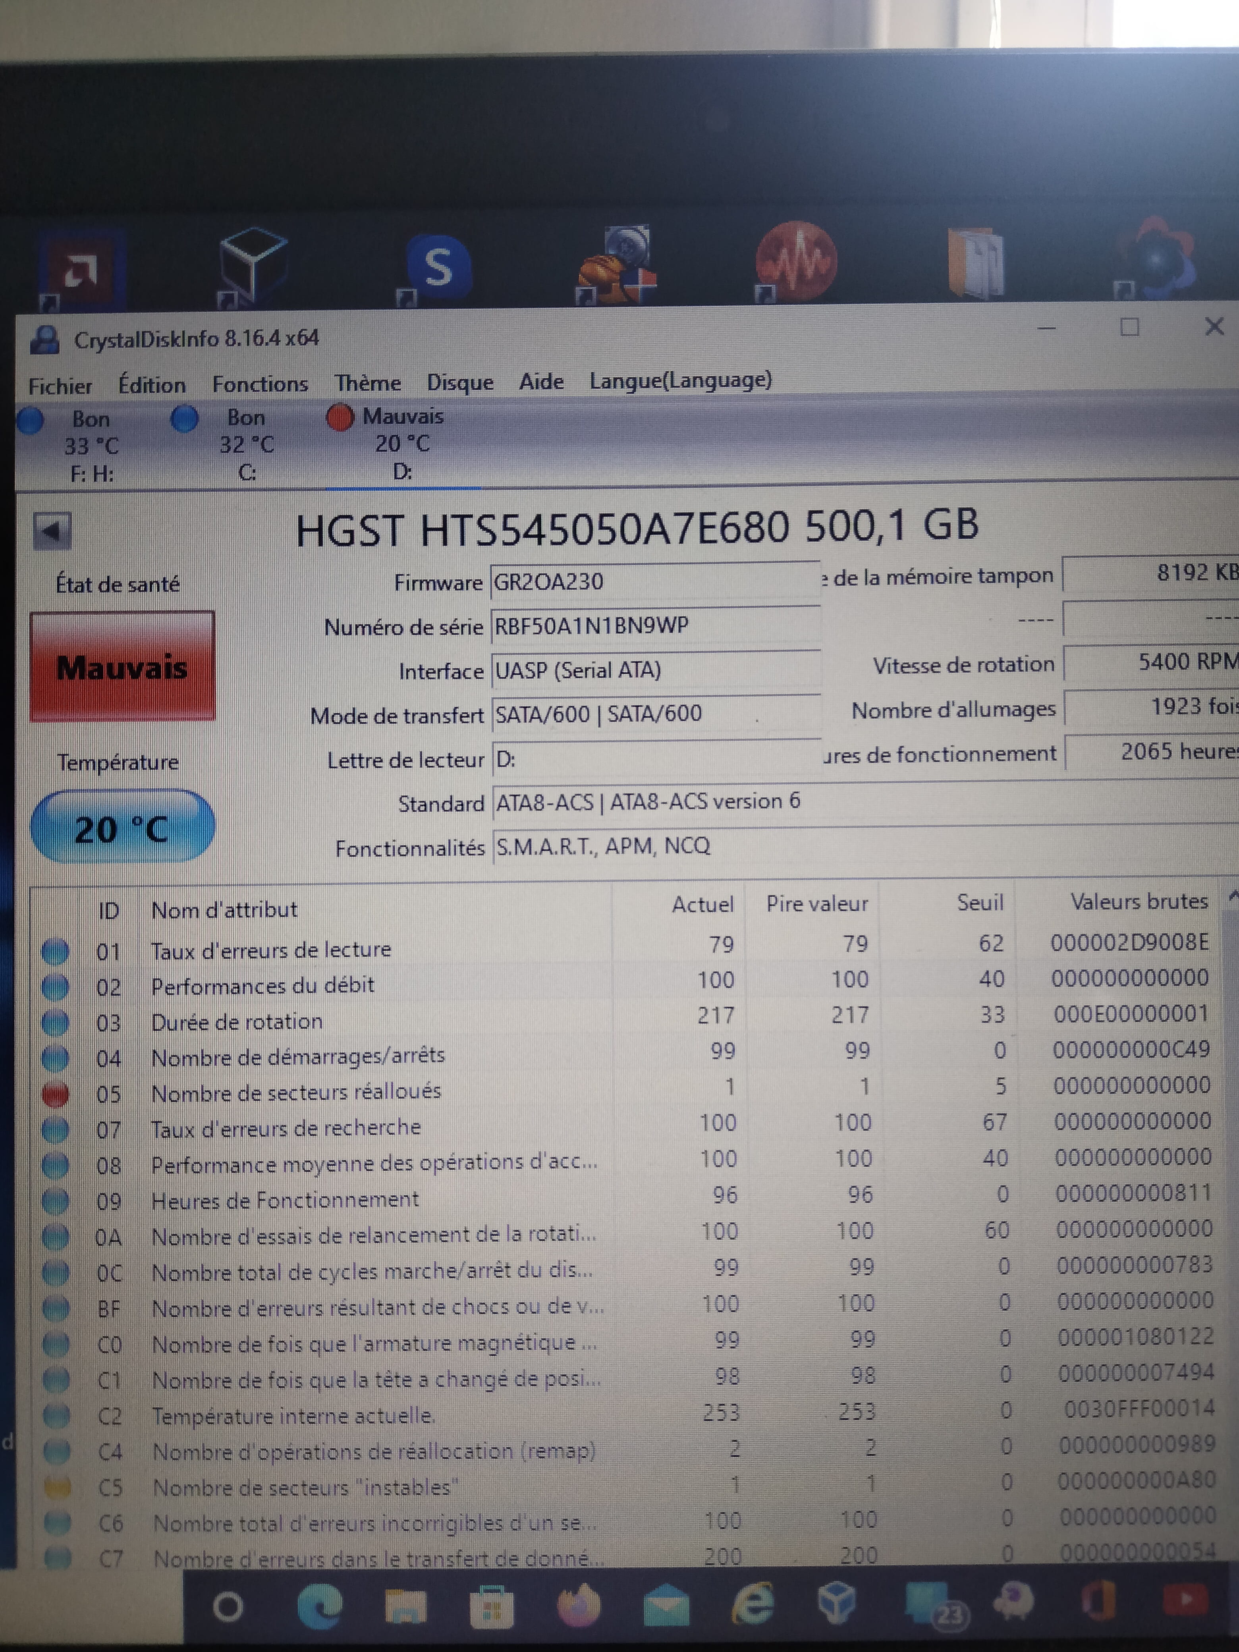Click the previous disk arrow button
Image resolution: width=1239 pixels, height=1652 pixels.
[52, 530]
